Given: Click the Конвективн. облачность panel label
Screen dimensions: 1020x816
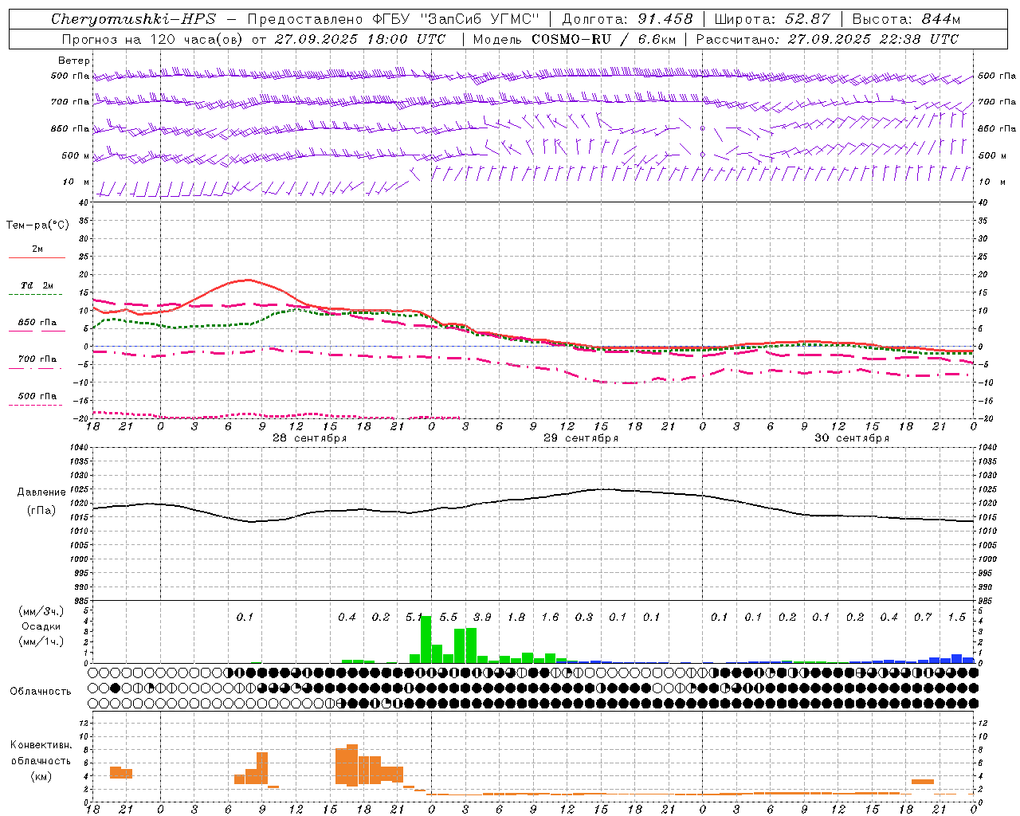Looking at the screenshot, I should pyautogui.click(x=41, y=760).
